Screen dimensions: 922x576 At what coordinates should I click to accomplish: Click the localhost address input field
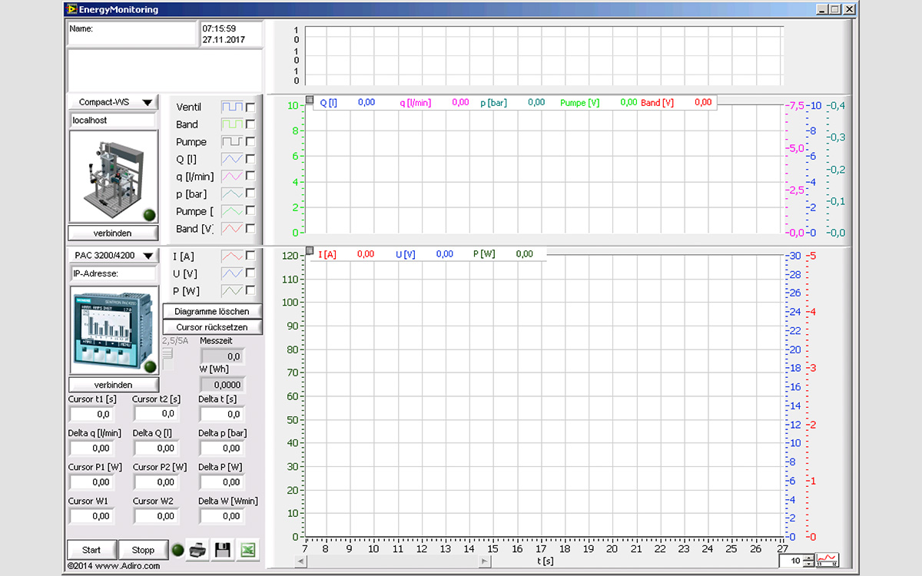pyautogui.click(x=112, y=121)
